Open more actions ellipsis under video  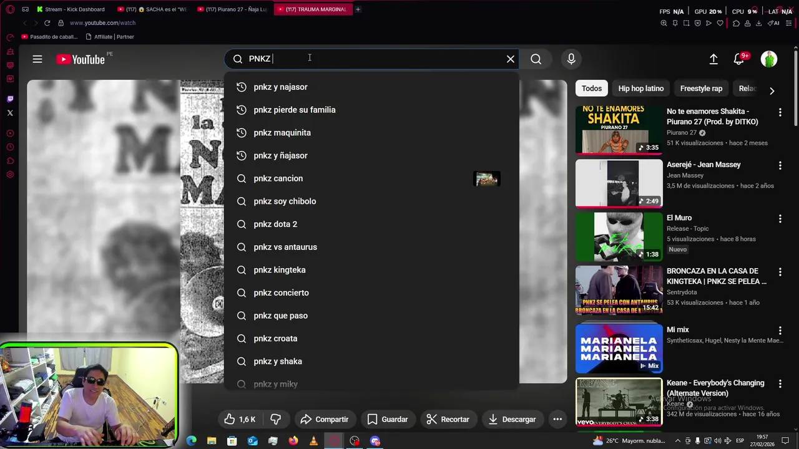pyautogui.click(x=558, y=419)
